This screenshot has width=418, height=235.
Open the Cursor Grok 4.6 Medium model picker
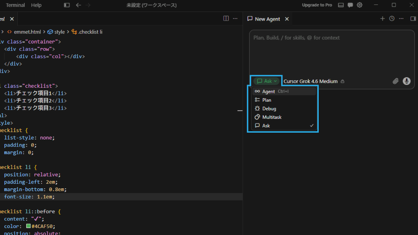click(314, 81)
